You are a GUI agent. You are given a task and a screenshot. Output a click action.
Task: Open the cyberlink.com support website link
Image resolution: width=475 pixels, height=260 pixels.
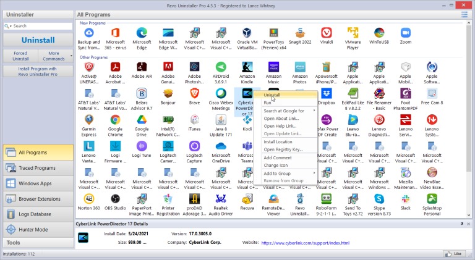tap(306, 243)
